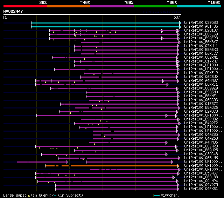Select the UniRef100_C5XEJ9 label
This screenshot has width=224, height=198.
(201, 73)
